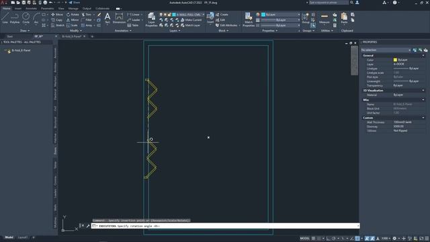This screenshot has width=430, height=242.
Task: Collapse the General section in Properties
Action: tap(423, 55)
